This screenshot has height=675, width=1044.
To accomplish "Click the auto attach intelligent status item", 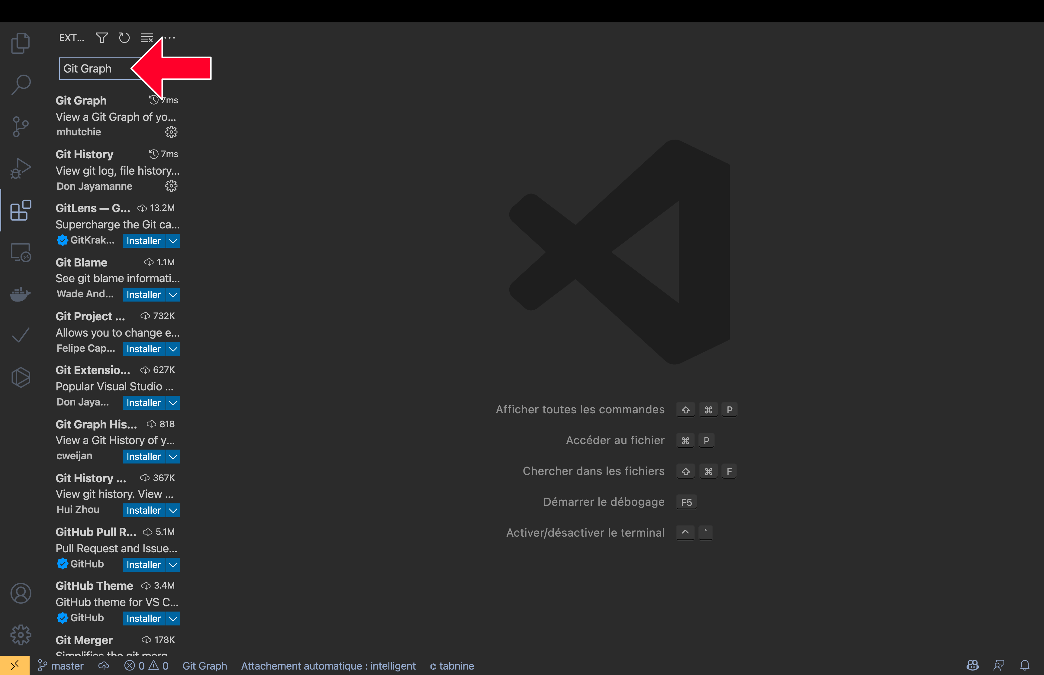I will click(328, 666).
